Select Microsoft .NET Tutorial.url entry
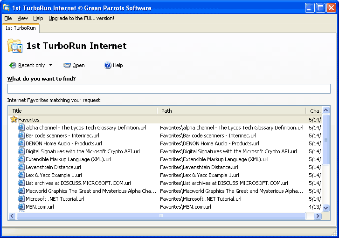The image size is (339, 238). (55, 199)
